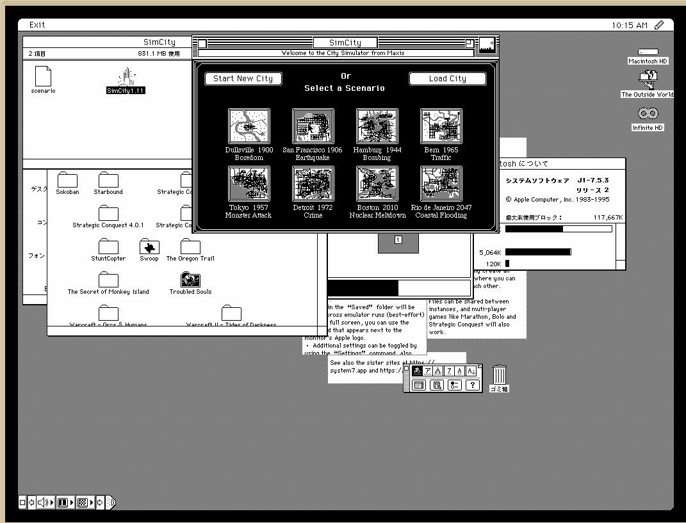Open the keyboard grid button in input palette
The width and height of the screenshot is (686, 523).
coord(419,385)
